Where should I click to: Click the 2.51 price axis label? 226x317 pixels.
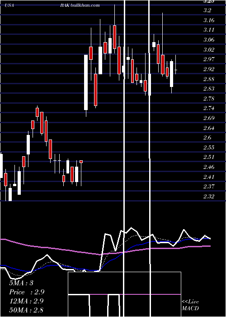tap(209, 157)
